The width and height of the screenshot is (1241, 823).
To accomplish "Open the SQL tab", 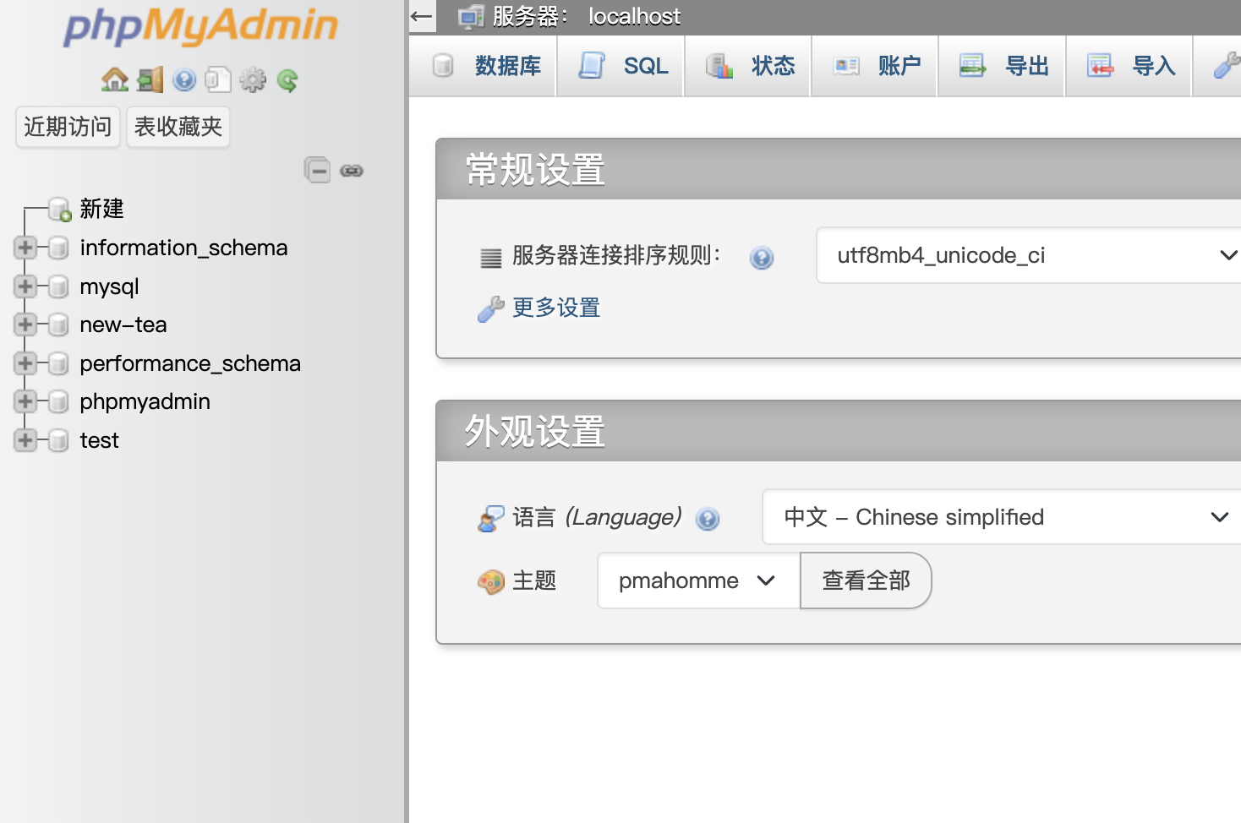I will (x=620, y=66).
